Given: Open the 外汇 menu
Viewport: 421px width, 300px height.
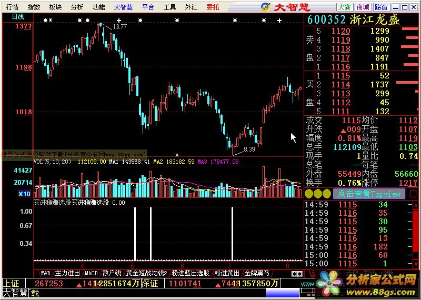Looking at the screenshot, I should tap(191, 7).
